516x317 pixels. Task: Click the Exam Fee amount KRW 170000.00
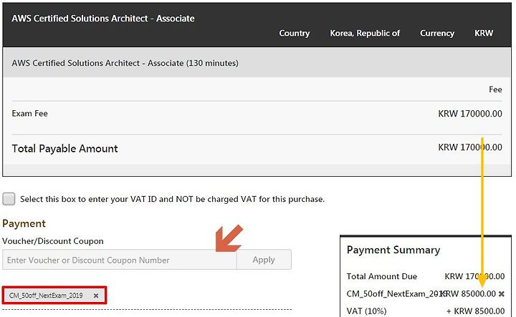470,114
